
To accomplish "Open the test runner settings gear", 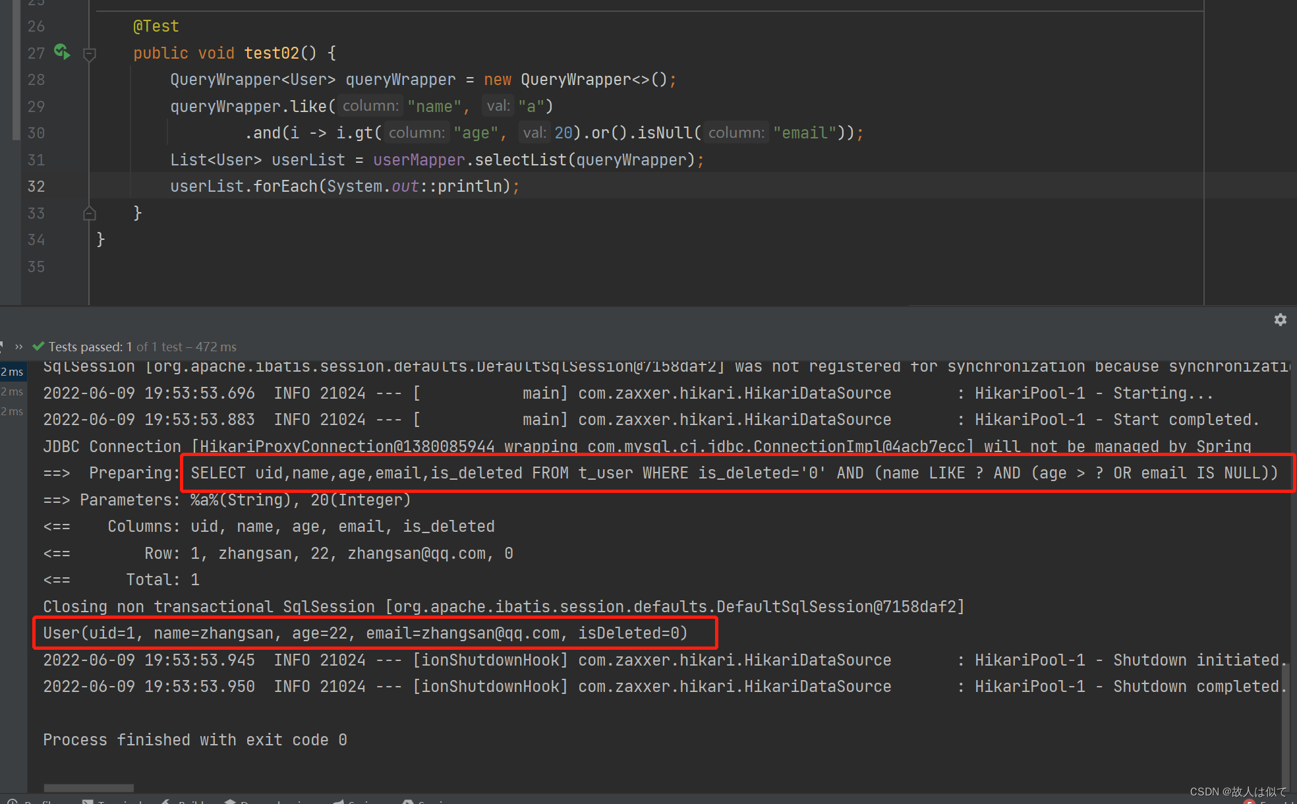I will (x=1280, y=320).
